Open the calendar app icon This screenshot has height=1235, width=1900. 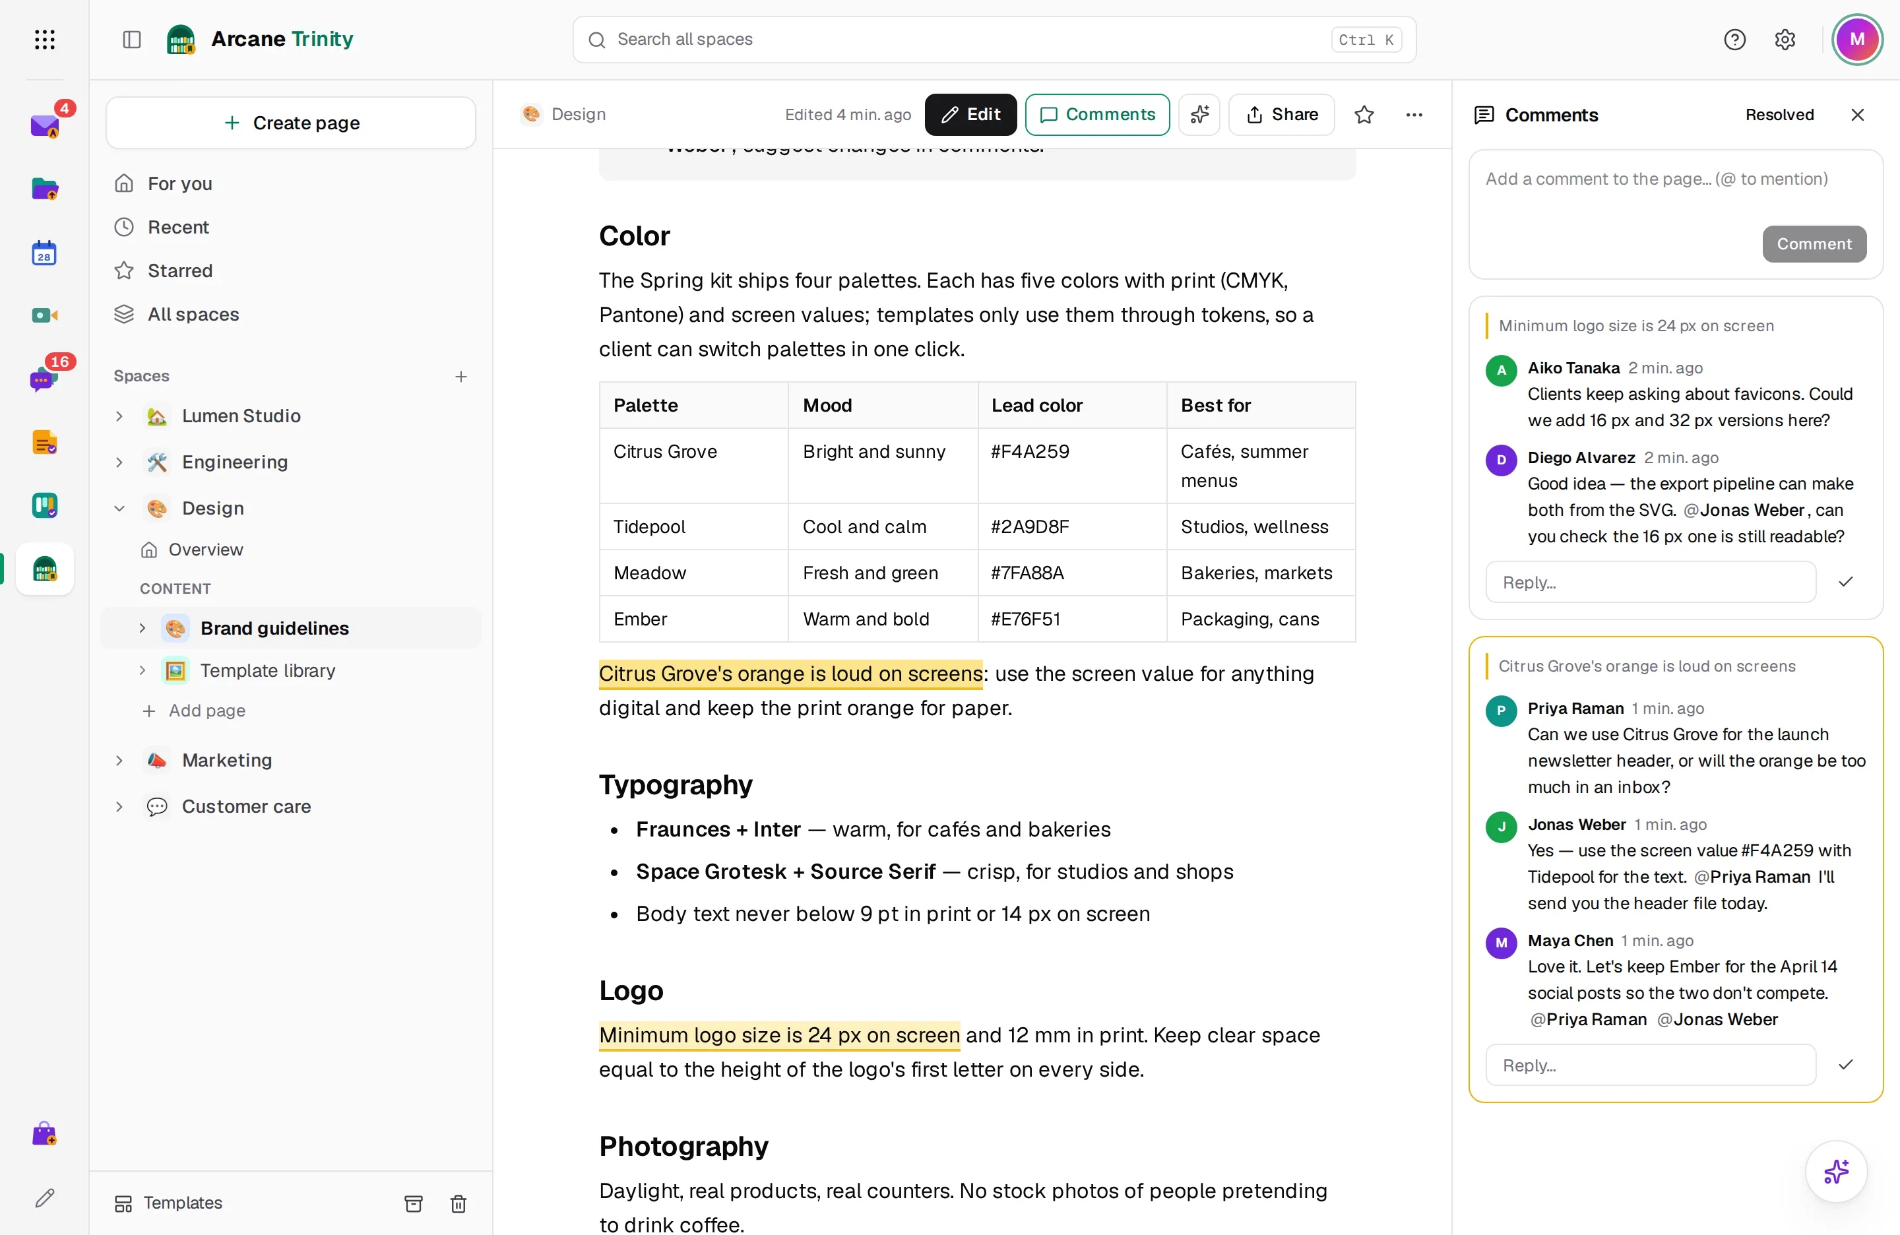point(45,253)
